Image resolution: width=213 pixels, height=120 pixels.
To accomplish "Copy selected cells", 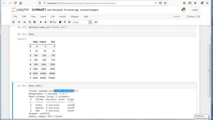I will [x=30, y=22].
